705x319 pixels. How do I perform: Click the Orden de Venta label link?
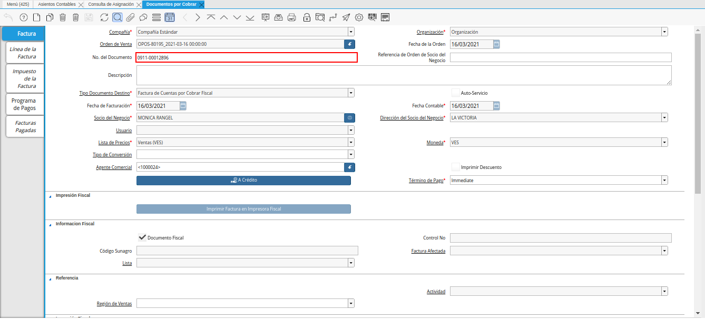tap(116, 44)
